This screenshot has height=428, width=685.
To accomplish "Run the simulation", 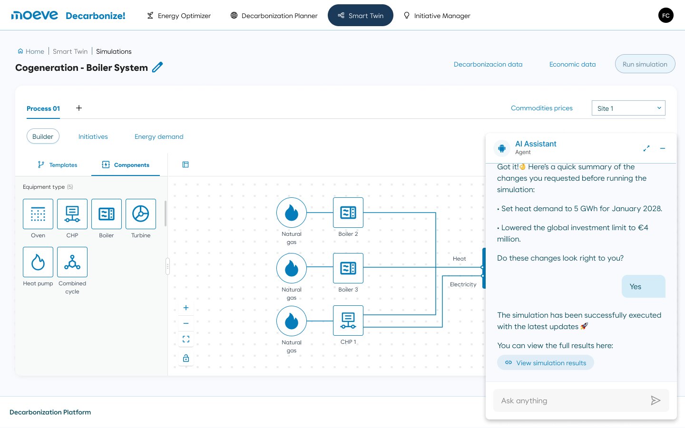I will (x=645, y=64).
